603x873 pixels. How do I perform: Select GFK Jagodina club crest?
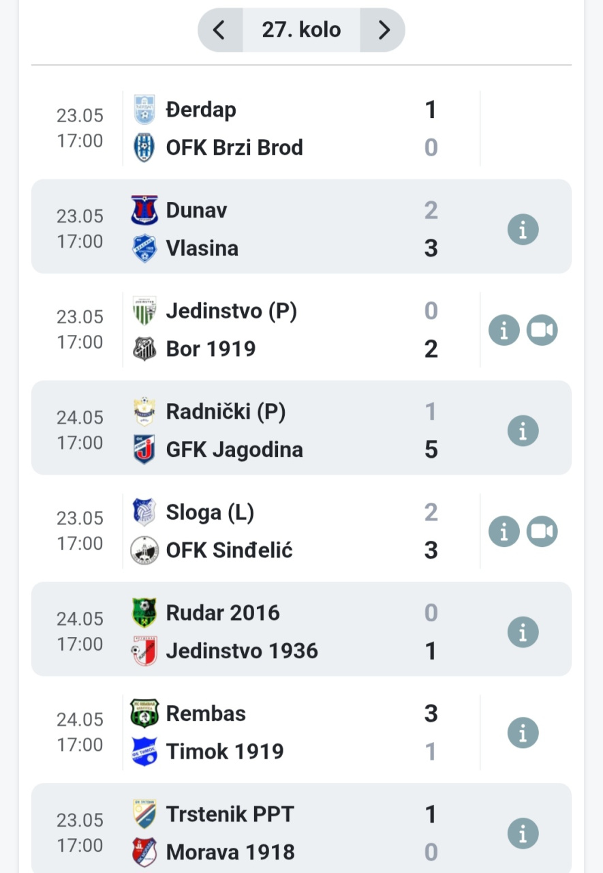pos(144,449)
